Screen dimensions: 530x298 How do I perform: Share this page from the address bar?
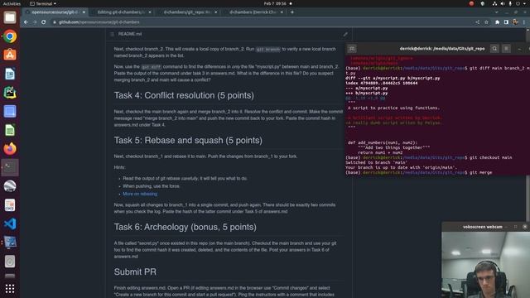tap(477, 22)
